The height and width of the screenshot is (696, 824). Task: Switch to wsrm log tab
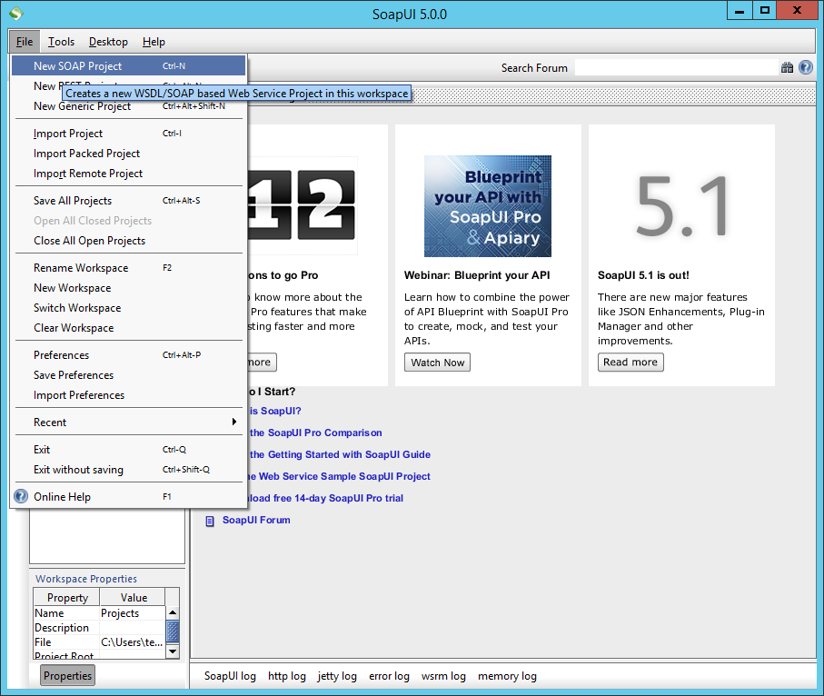(x=443, y=677)
